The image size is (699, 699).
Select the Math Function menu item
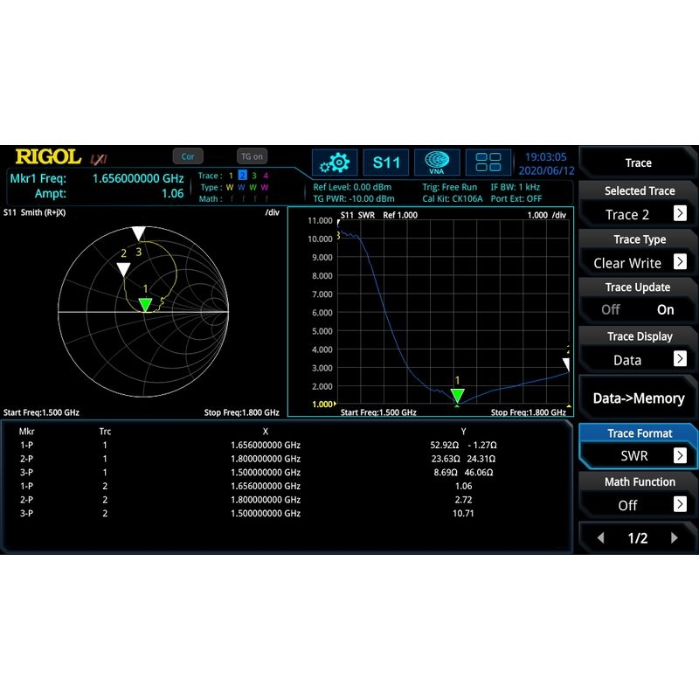pos(638,494)
